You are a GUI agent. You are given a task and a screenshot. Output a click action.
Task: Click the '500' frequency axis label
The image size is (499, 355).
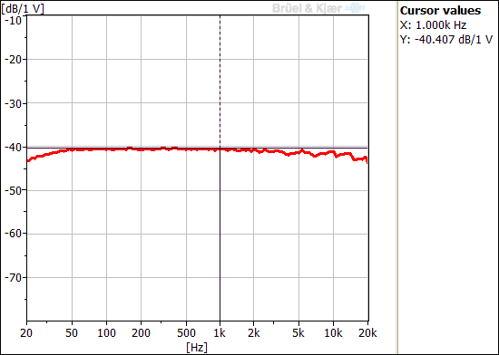coord(187,333)
